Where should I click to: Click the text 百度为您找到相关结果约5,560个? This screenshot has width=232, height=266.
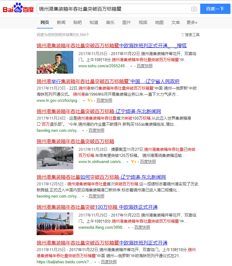tap(63, 35)
